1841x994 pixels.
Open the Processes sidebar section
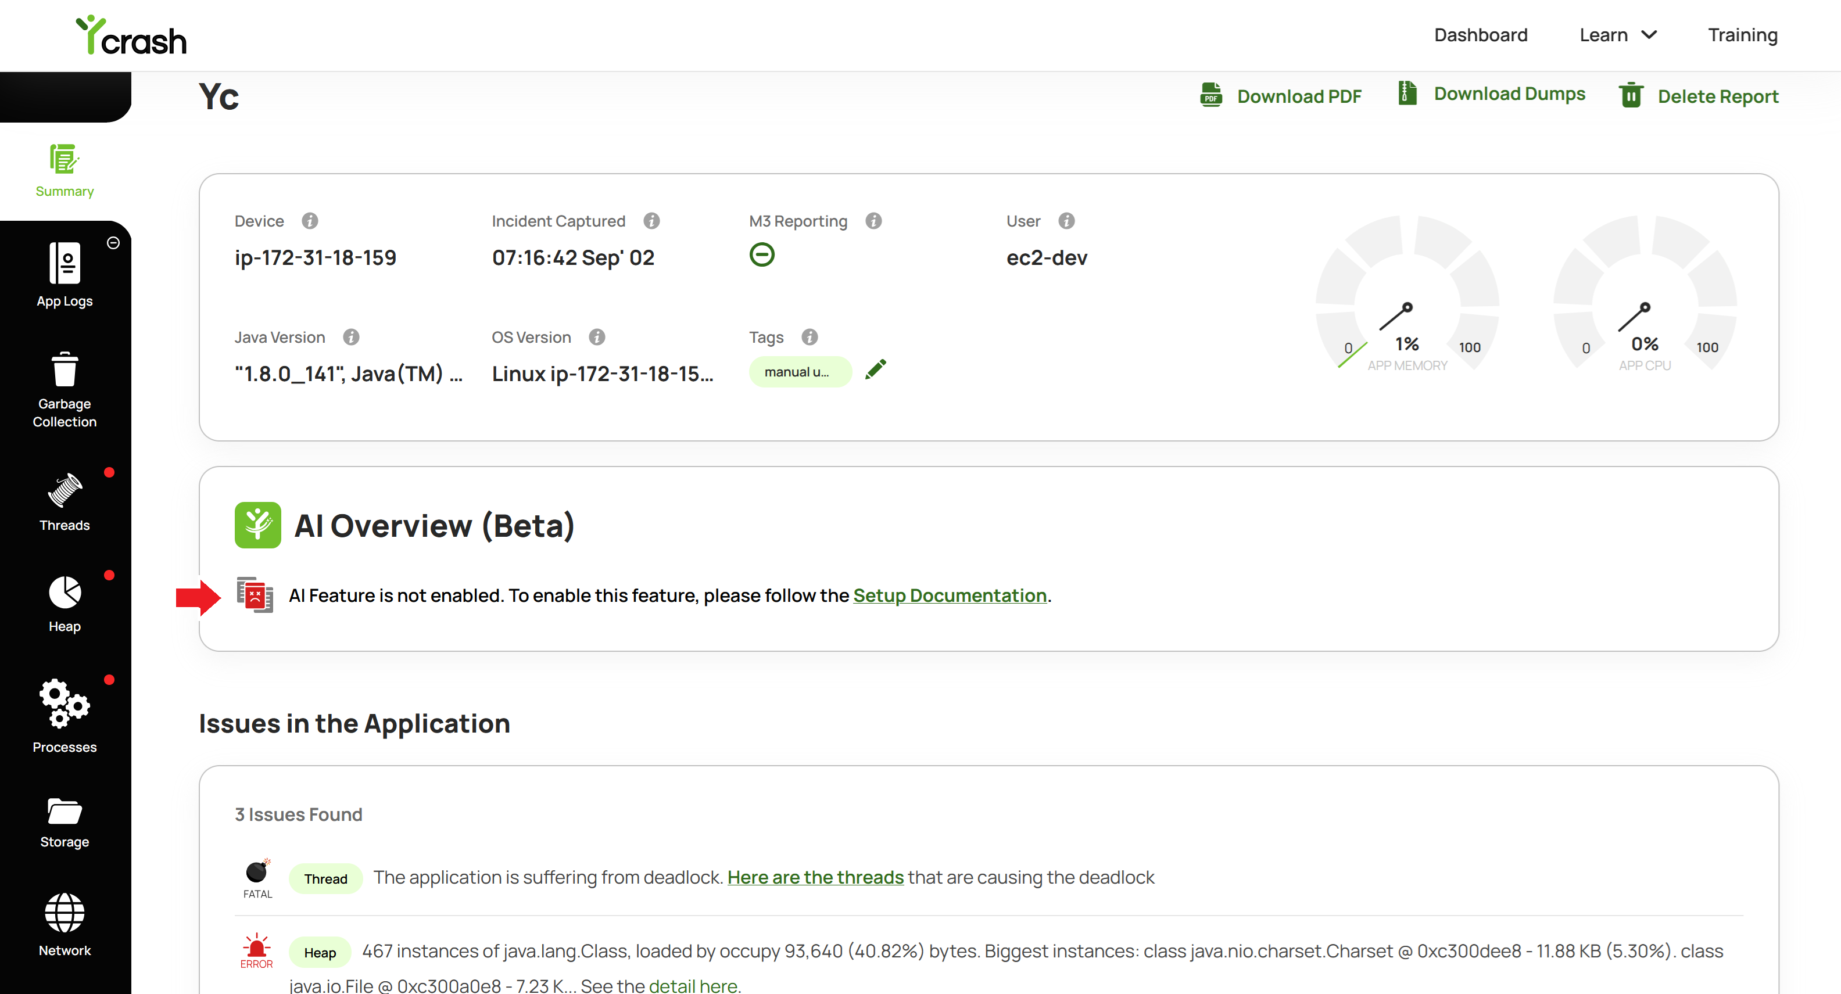(x=65, y=716)
